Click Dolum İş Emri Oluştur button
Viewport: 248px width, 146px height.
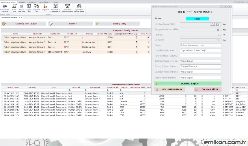(x=24, y=24)
